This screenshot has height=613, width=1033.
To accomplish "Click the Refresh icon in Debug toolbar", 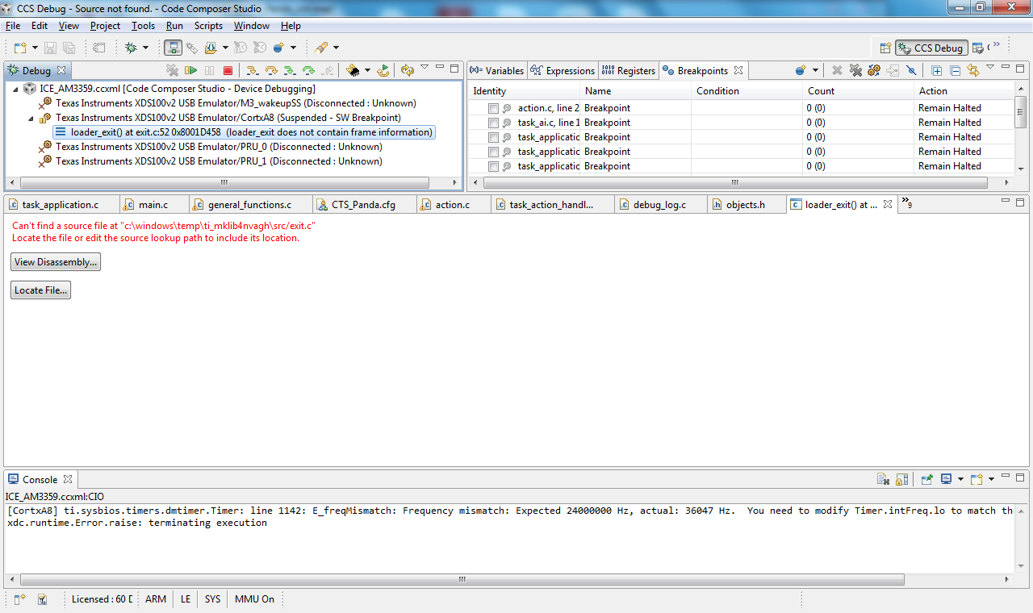I will pyautogui.click(x=407, y=71).
